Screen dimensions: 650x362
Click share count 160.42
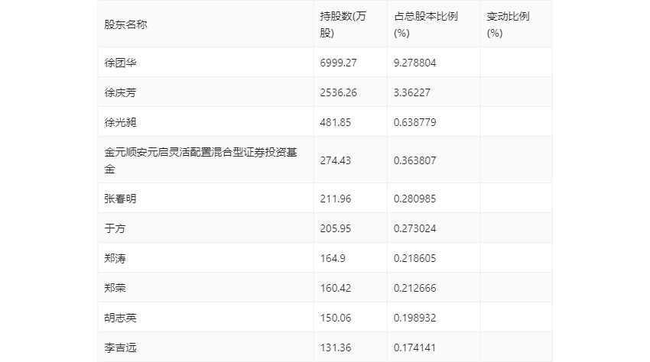[x=336, y=288]
